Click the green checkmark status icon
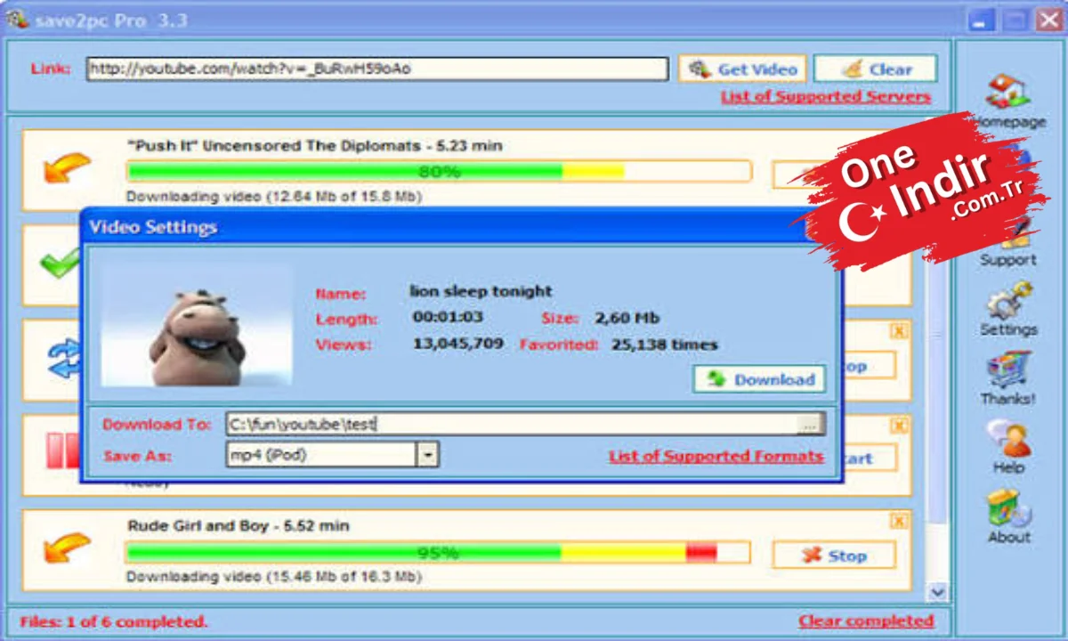Image resolution: width=1068 pixels, height=641 pixels. click(x=61, y=264)
